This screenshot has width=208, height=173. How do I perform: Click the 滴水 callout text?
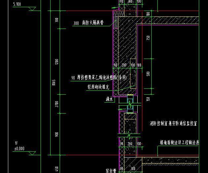click(x=109, y=99)
